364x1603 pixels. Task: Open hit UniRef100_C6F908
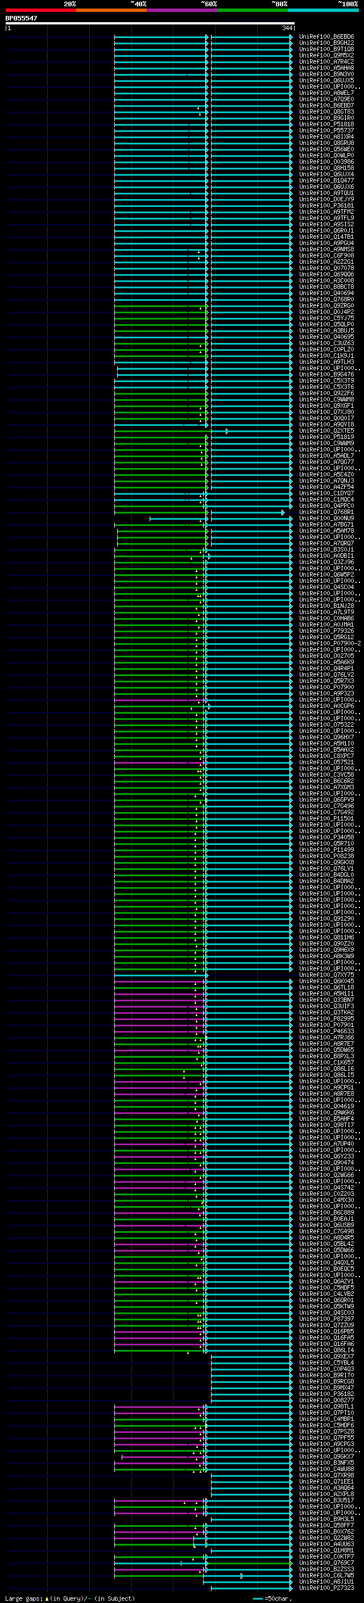(326, 256)
